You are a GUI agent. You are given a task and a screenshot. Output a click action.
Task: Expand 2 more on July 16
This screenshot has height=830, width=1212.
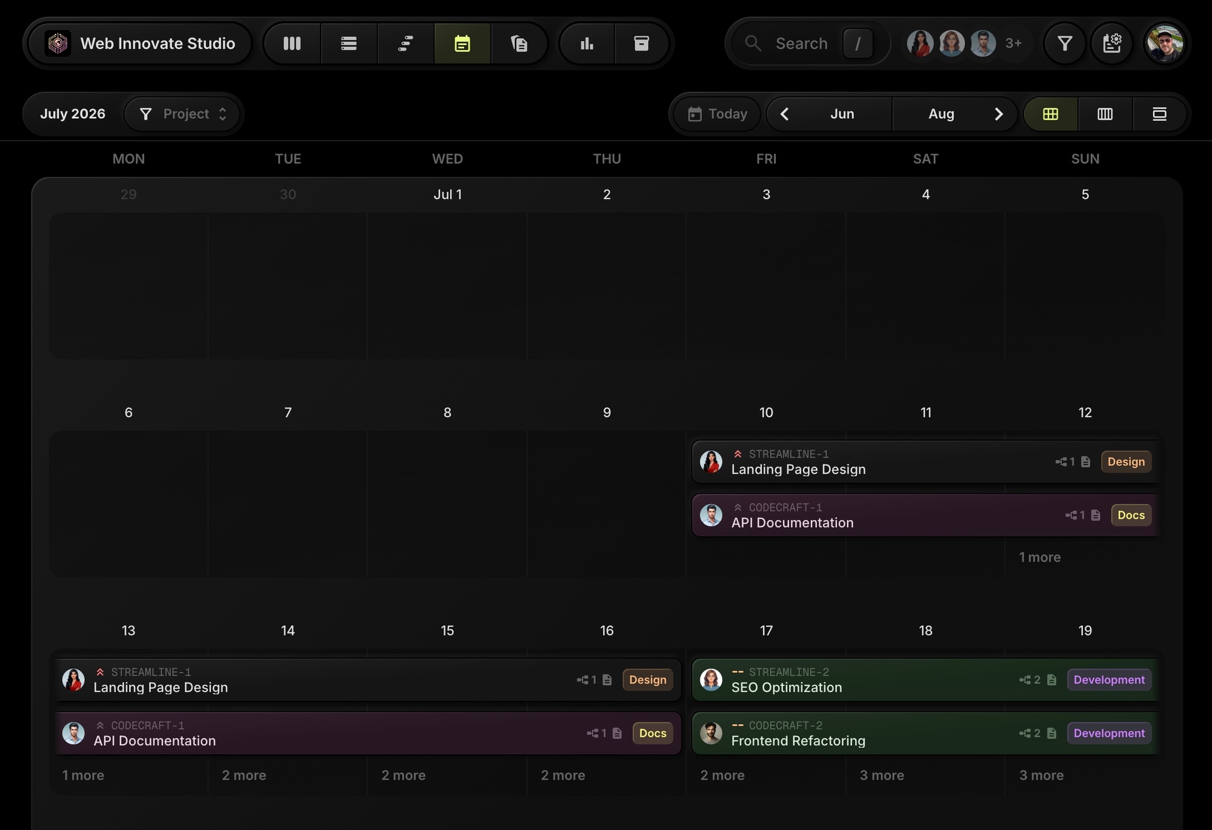562,775
